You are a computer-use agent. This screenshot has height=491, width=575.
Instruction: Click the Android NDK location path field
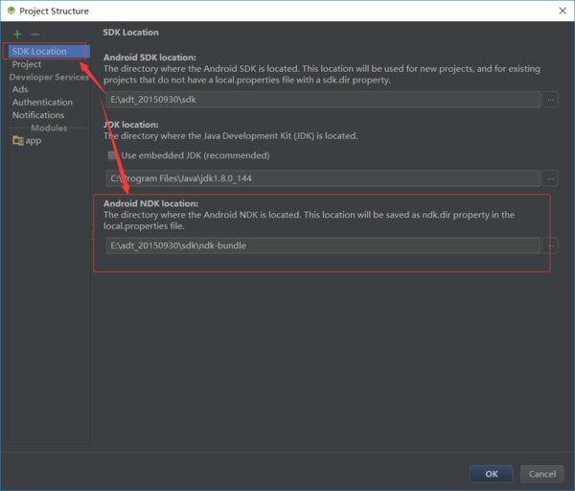[323, 245]
